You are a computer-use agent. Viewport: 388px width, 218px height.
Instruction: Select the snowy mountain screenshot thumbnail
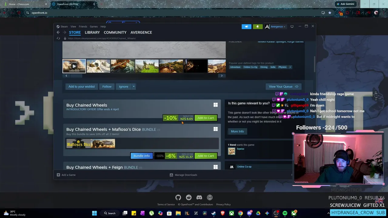[x=99, y=66]
